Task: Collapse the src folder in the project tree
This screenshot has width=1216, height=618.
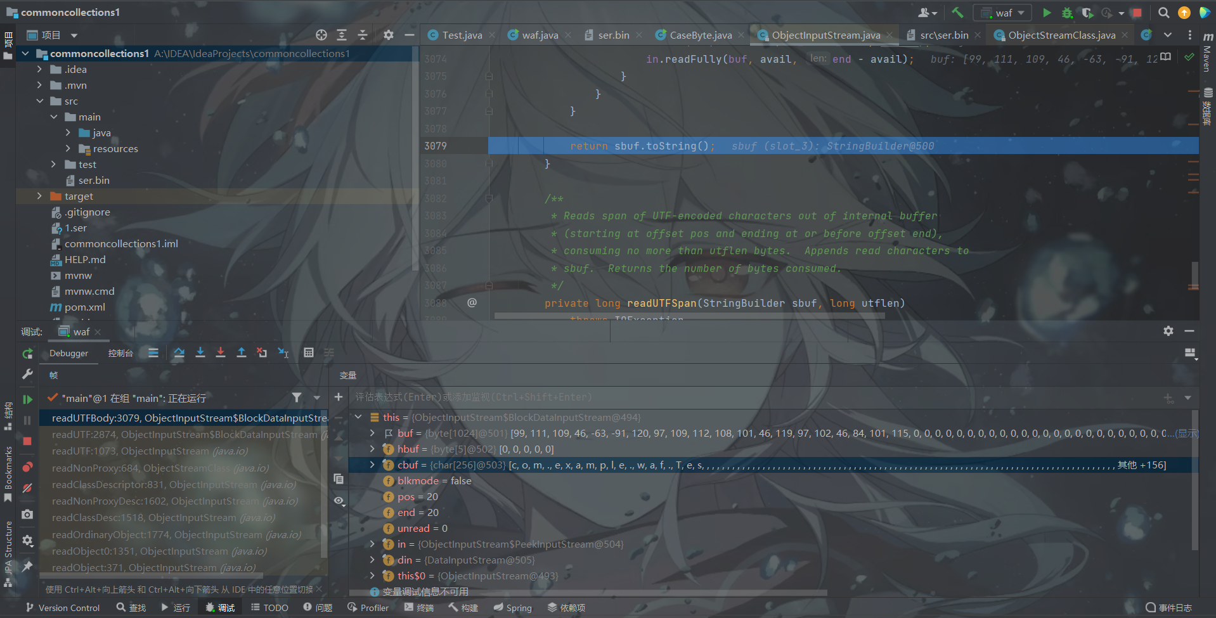Action: click(39, 101)
